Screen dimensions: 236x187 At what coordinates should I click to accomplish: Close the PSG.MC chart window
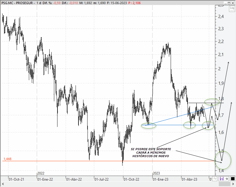(x=233, y=3)
